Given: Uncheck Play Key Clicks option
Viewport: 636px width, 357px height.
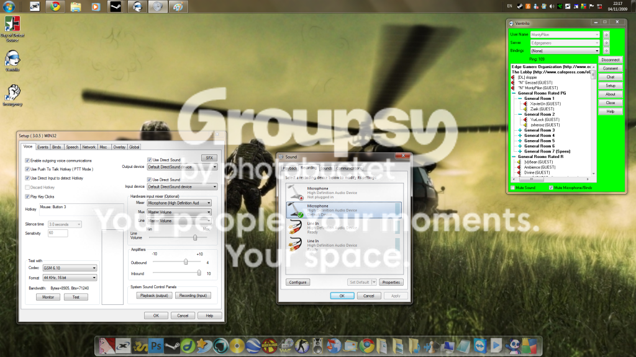Looking at the screenshot, I should click(x=27, y=196).
